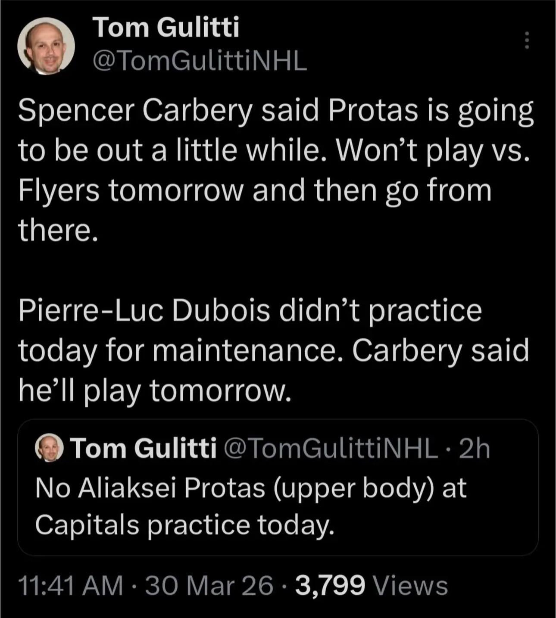Click Tom Gulitti's large profile picture
556x618 pixels.
(x=46, y=46)
